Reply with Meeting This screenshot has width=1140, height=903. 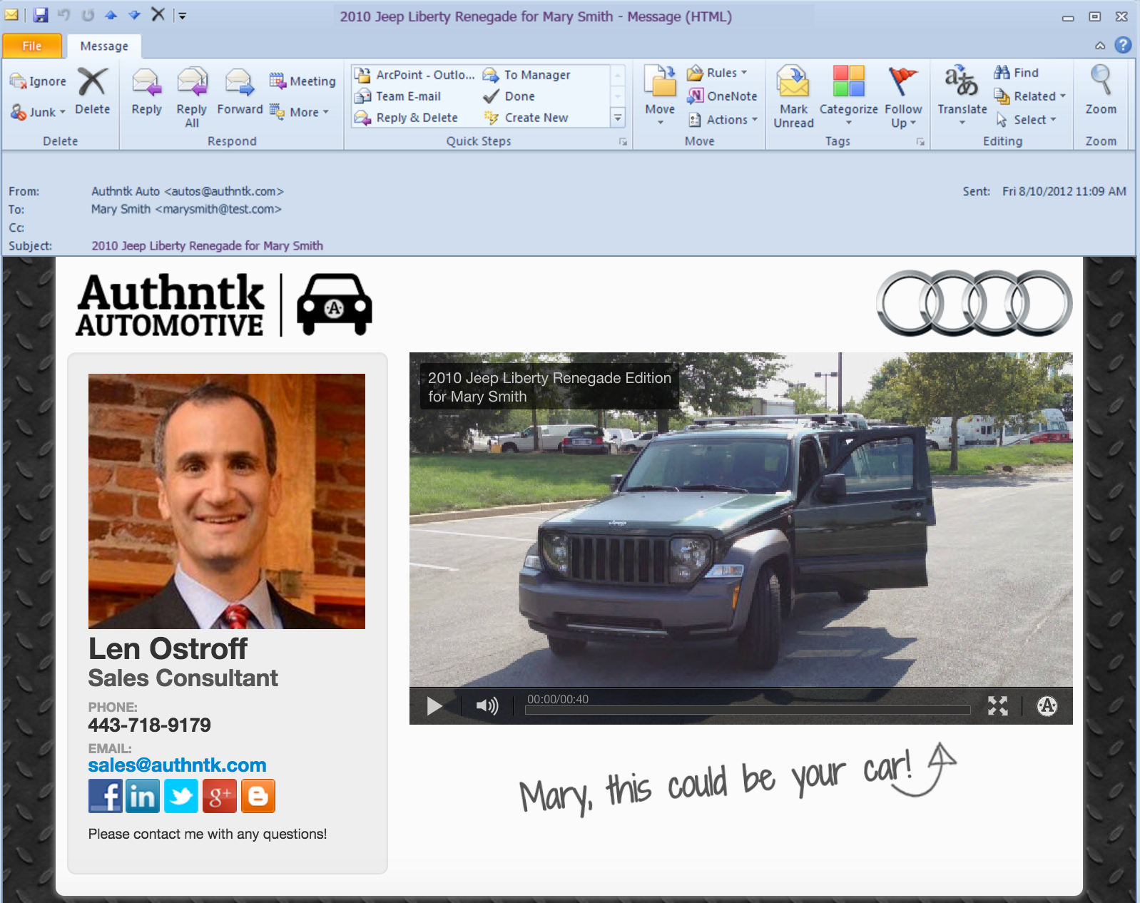click(x=302, y=81)
